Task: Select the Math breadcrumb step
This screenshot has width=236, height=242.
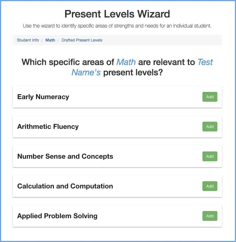Action: 50,40
